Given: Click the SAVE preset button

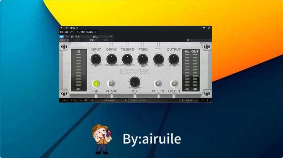Looking at the screenshot, I should 143,101.
